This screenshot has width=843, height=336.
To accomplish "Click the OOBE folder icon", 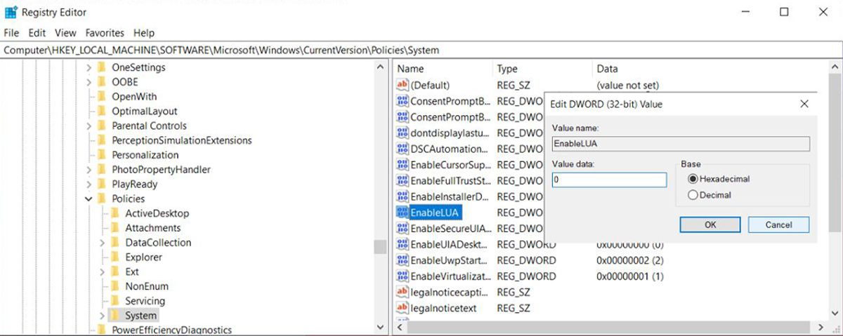I will [101, 82].
